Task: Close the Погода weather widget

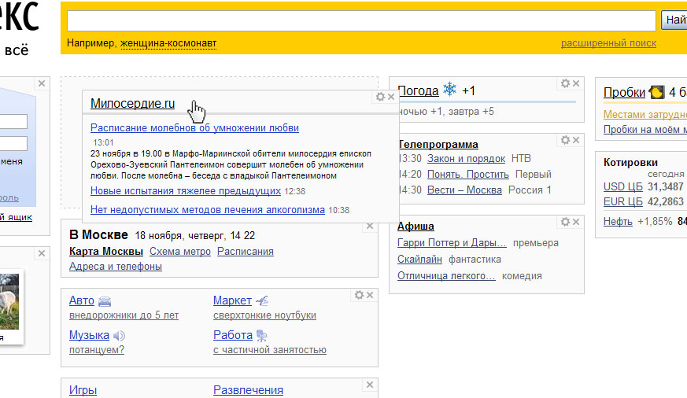Action: click(x=576, y=83)
